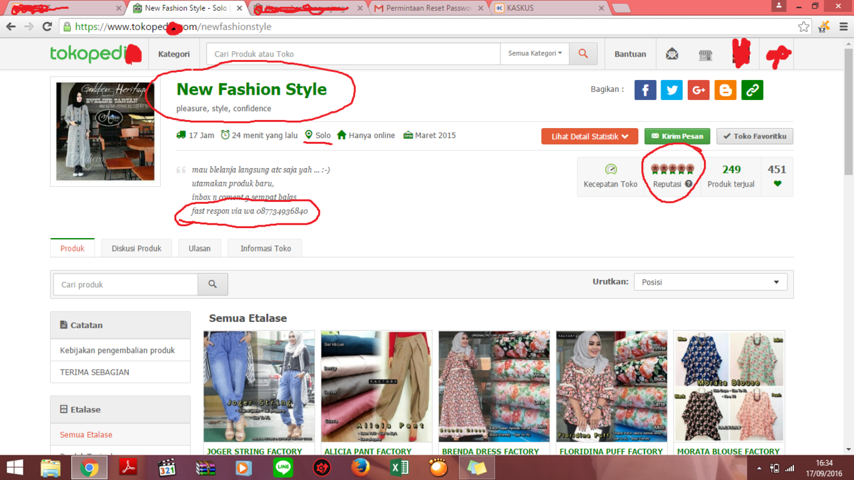Screen dimensions: 854x480
Task: Open the MORATA BLOUSE FACTORY product title
Action: 729,451
